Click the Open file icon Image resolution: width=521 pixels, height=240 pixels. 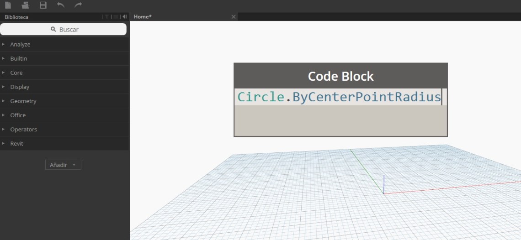pyautogui.click(x=26, y=5)
